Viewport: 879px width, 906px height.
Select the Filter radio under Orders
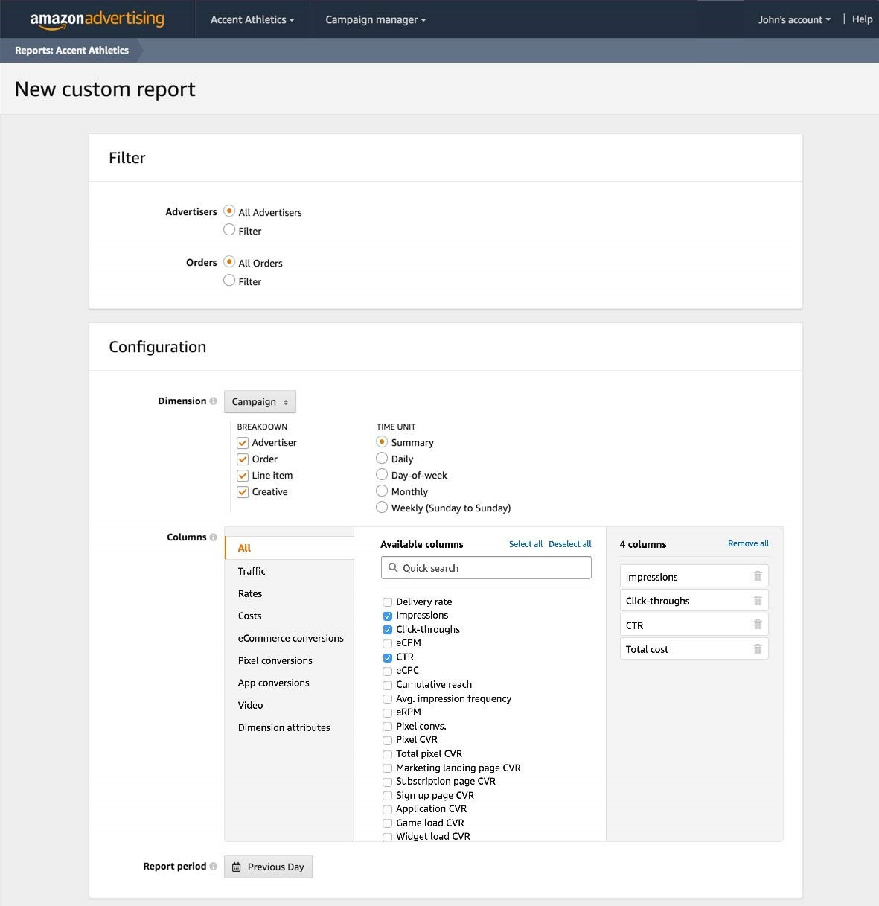[229, 281]
